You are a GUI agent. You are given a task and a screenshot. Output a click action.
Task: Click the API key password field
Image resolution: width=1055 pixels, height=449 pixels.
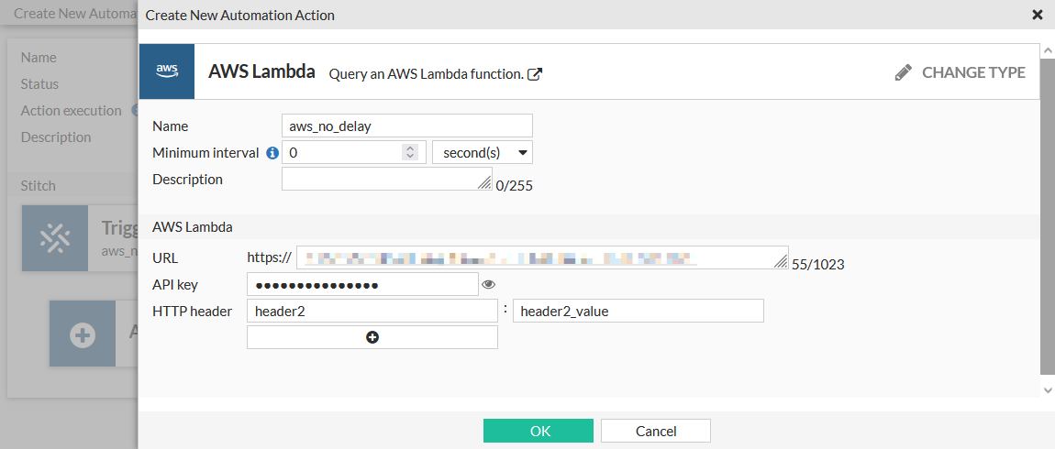(362, 285)
